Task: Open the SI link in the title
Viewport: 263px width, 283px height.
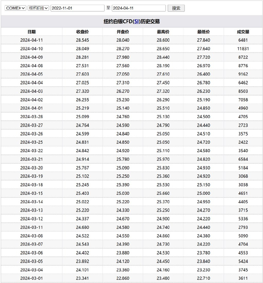Action: (x=136, y=21)
